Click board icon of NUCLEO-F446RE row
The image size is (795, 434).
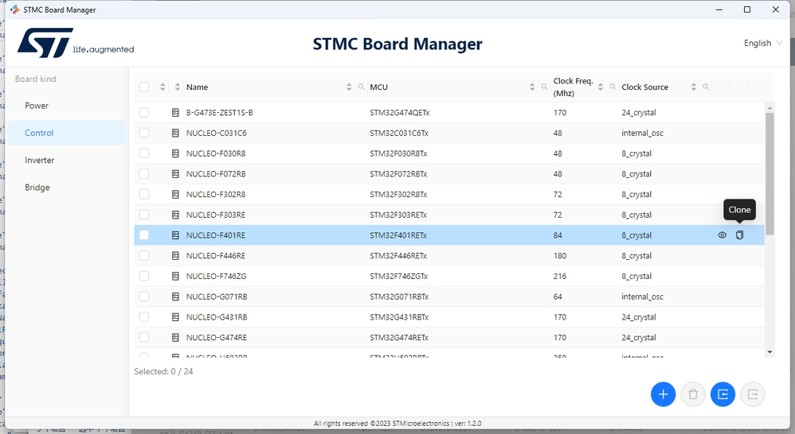(x=175, y=256)
